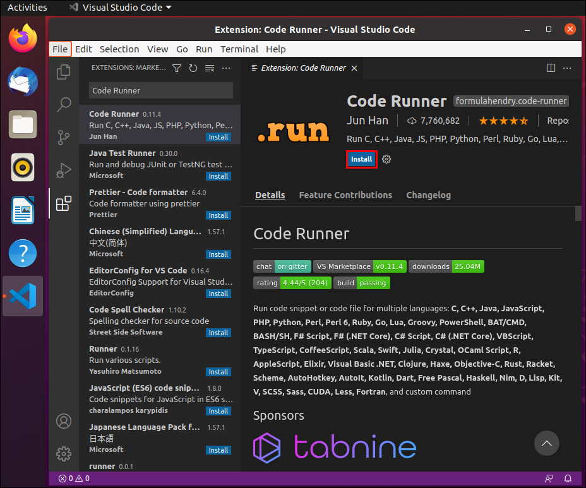Select the Extensions view icon

click(x=64, y=203)
